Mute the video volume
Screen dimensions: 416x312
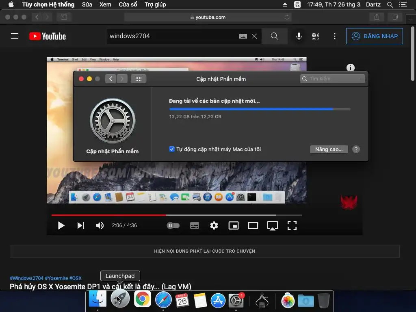point(100,225)
